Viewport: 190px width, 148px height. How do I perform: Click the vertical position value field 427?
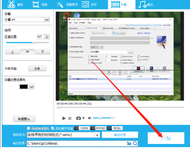click(x=41, y=37)
